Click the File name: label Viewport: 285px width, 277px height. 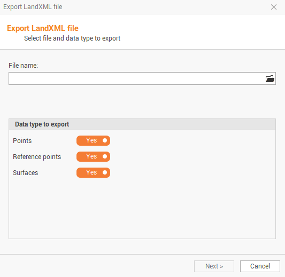coord(24,66)
